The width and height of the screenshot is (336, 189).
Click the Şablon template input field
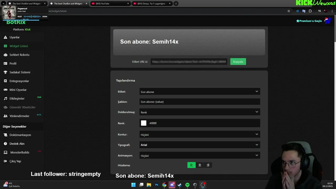point(200,102)
